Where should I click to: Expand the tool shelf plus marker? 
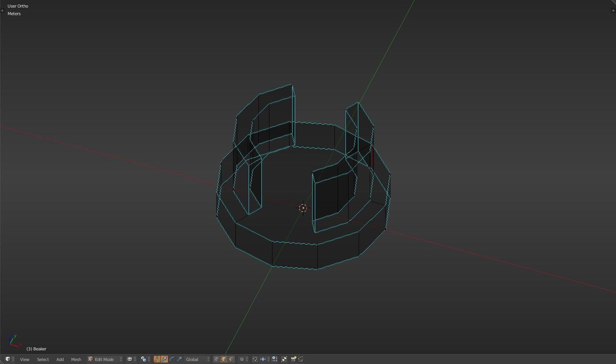[2, 11]
